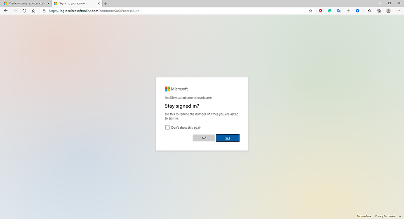Restore down the browser window
Screen dimensions: 404x219
(389, 3)
